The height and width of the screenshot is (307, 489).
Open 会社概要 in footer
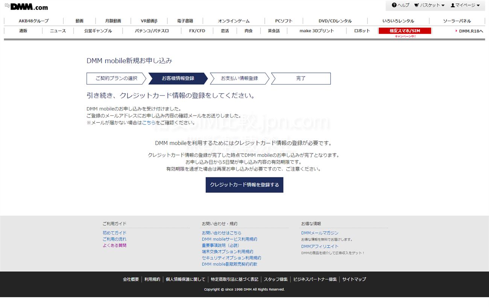click(131, 279)
